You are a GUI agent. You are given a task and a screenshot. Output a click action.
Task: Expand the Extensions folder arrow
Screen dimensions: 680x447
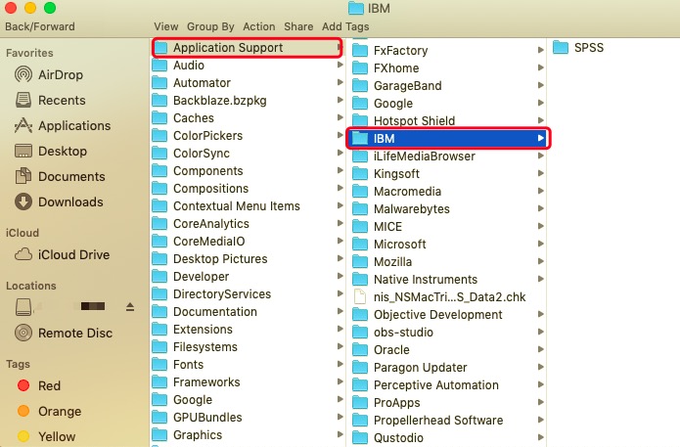pyautogui.click(x=340, y=329)
